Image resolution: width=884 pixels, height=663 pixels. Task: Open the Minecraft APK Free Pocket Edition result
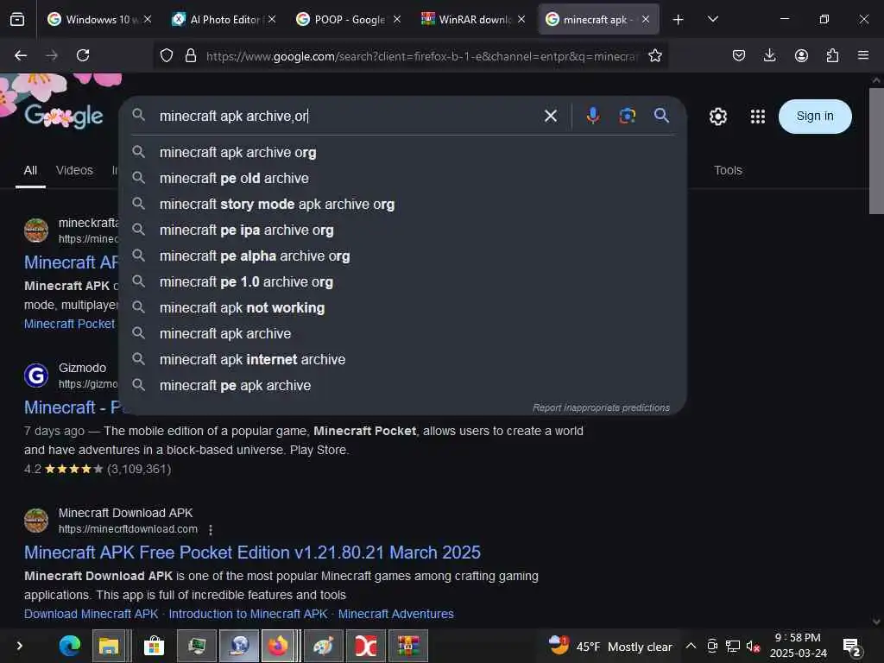[252, 552]
